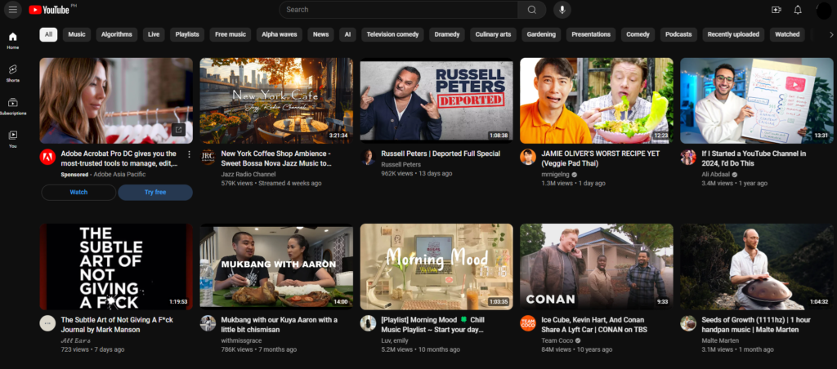Select the Comedy chip
The width and height of the screenshot is (837, 369).
(x=638, y=34)
